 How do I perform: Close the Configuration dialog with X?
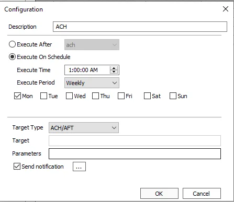click(226, 9)
